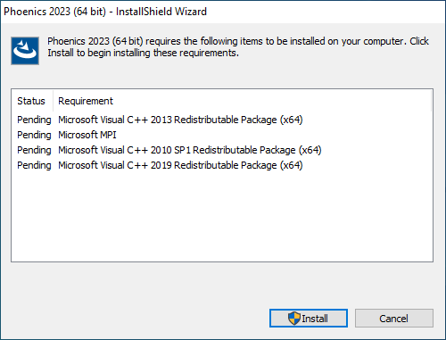Click Pending status beside Visual C++ 2013
Viewport: 446px width, 340px height.
click(x=34, y=120)
